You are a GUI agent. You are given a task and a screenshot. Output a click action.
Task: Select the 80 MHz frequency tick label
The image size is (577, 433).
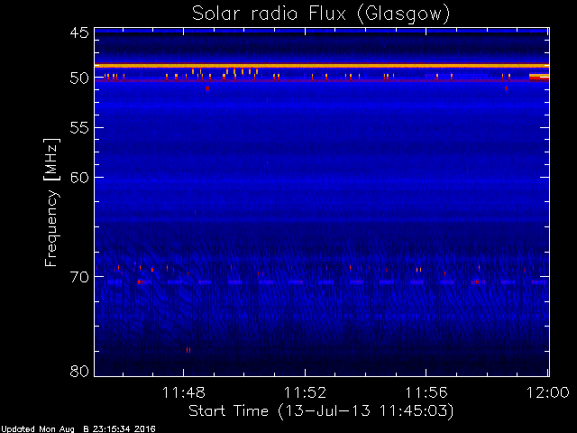[x=79, y=371]
